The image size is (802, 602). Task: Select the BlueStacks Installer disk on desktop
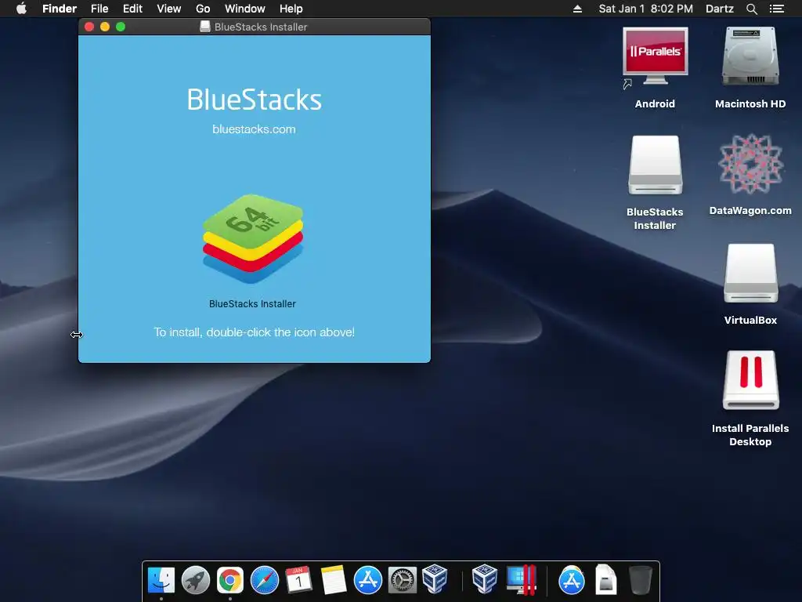pyautogui.click(x=656, y=165)
